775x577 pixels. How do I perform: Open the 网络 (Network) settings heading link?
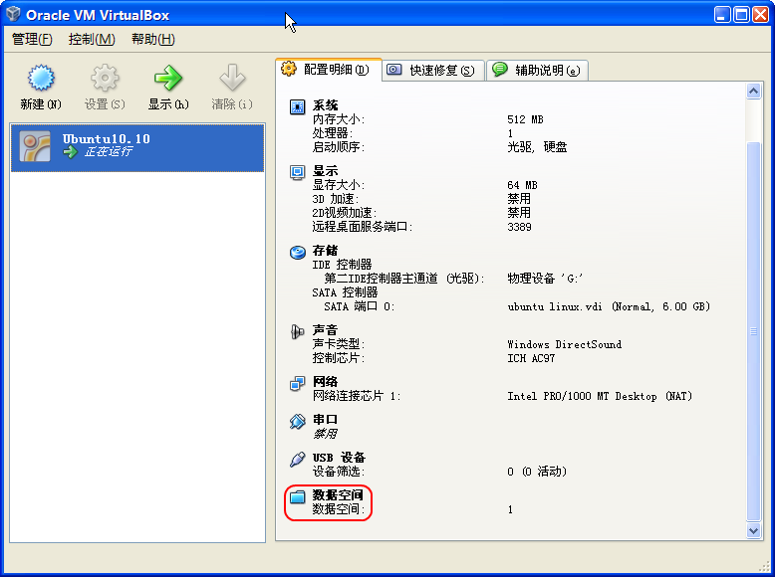click(x=325, y=382)
